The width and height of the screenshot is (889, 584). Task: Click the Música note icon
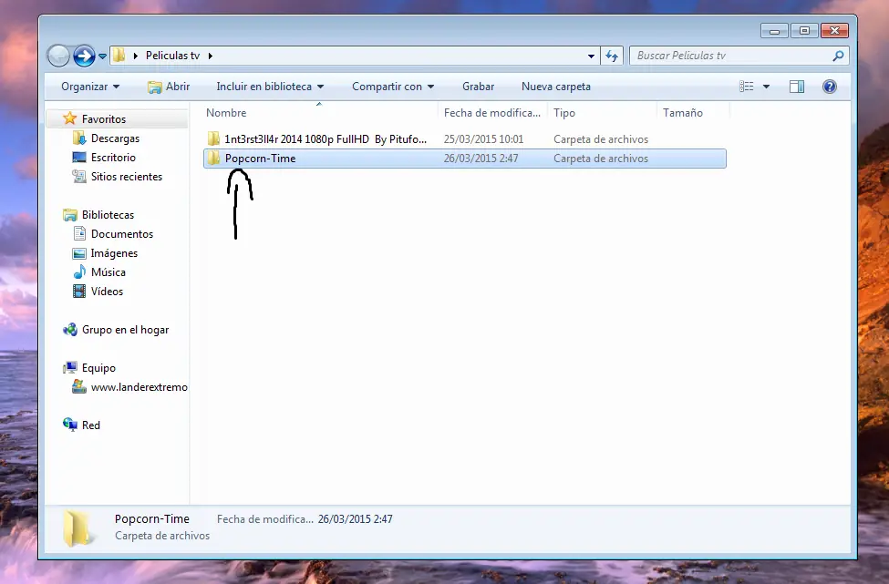(x=78, y=272)
